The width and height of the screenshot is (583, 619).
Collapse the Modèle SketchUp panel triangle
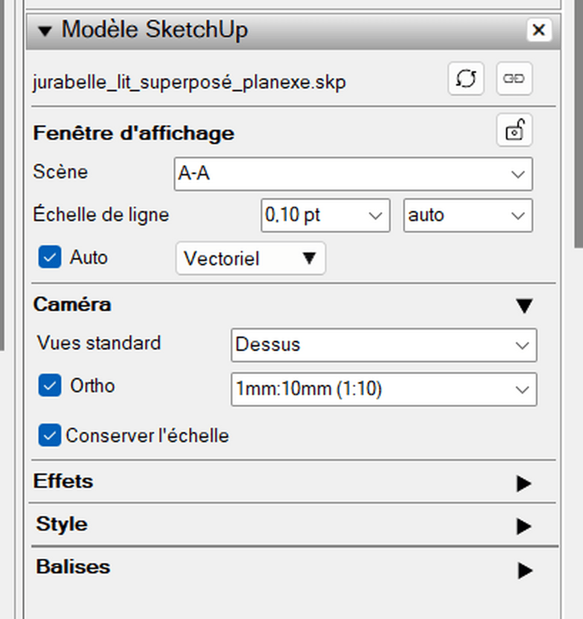(x=45, y=31)
